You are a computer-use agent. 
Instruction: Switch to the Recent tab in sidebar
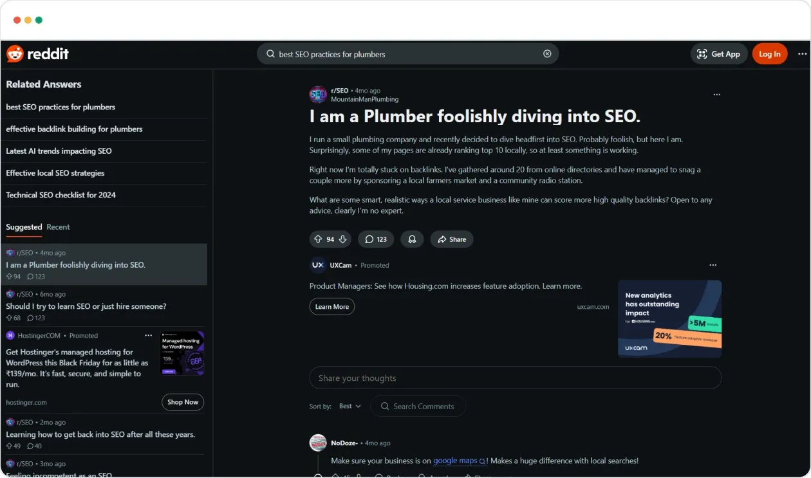click(58, 227)
